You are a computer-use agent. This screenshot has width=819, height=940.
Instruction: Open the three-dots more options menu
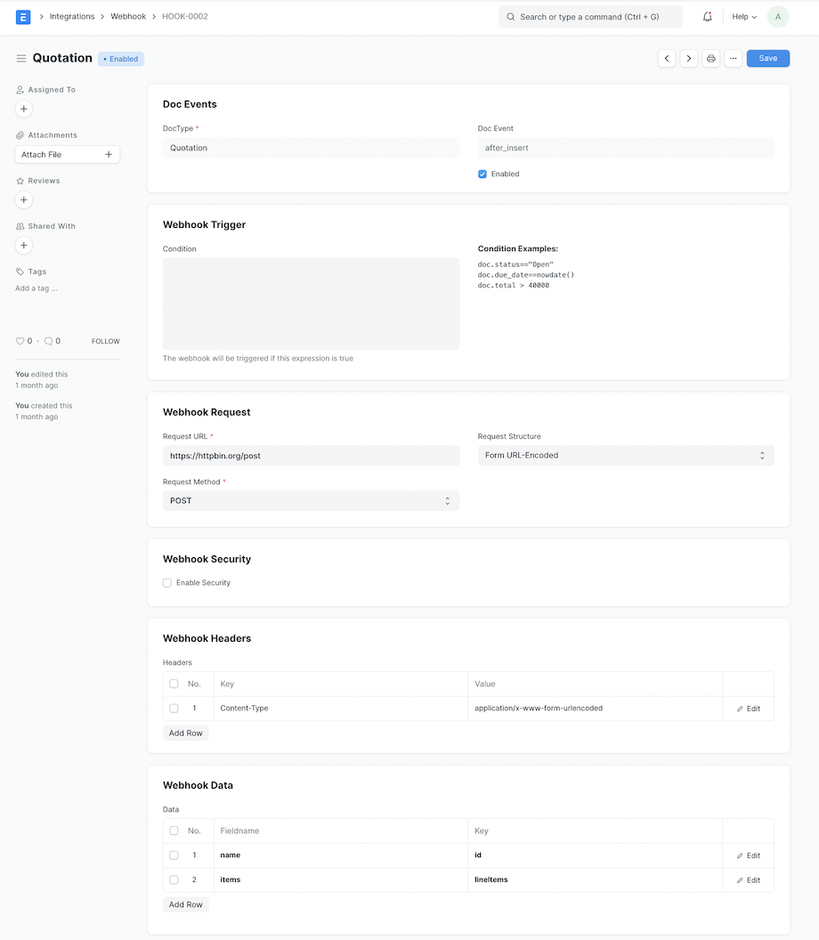click(734, 59)
